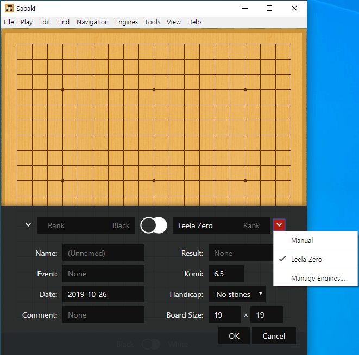The image size is (359, 355).
Task: Click the center star point on the top side
Action: (x=154, y=90)
